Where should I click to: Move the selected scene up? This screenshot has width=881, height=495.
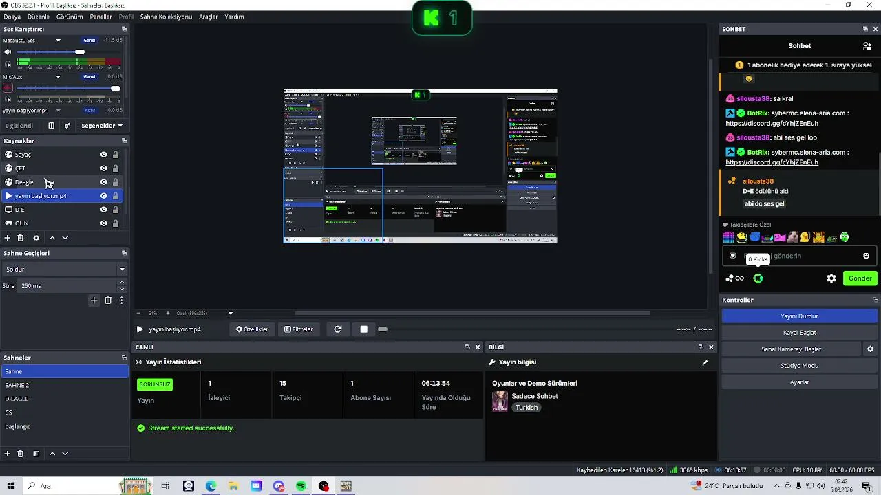point(52,454)
